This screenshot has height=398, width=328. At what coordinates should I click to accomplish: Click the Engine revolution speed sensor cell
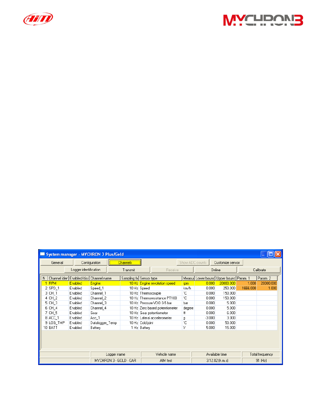point(161,283)
